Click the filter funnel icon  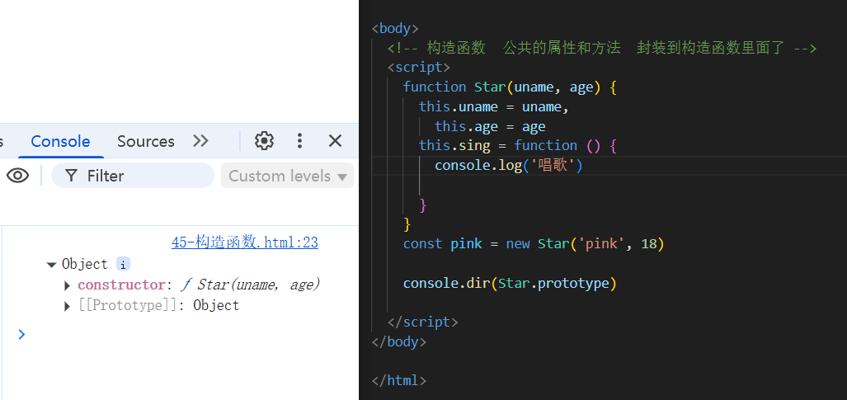(x=71, y=176)
